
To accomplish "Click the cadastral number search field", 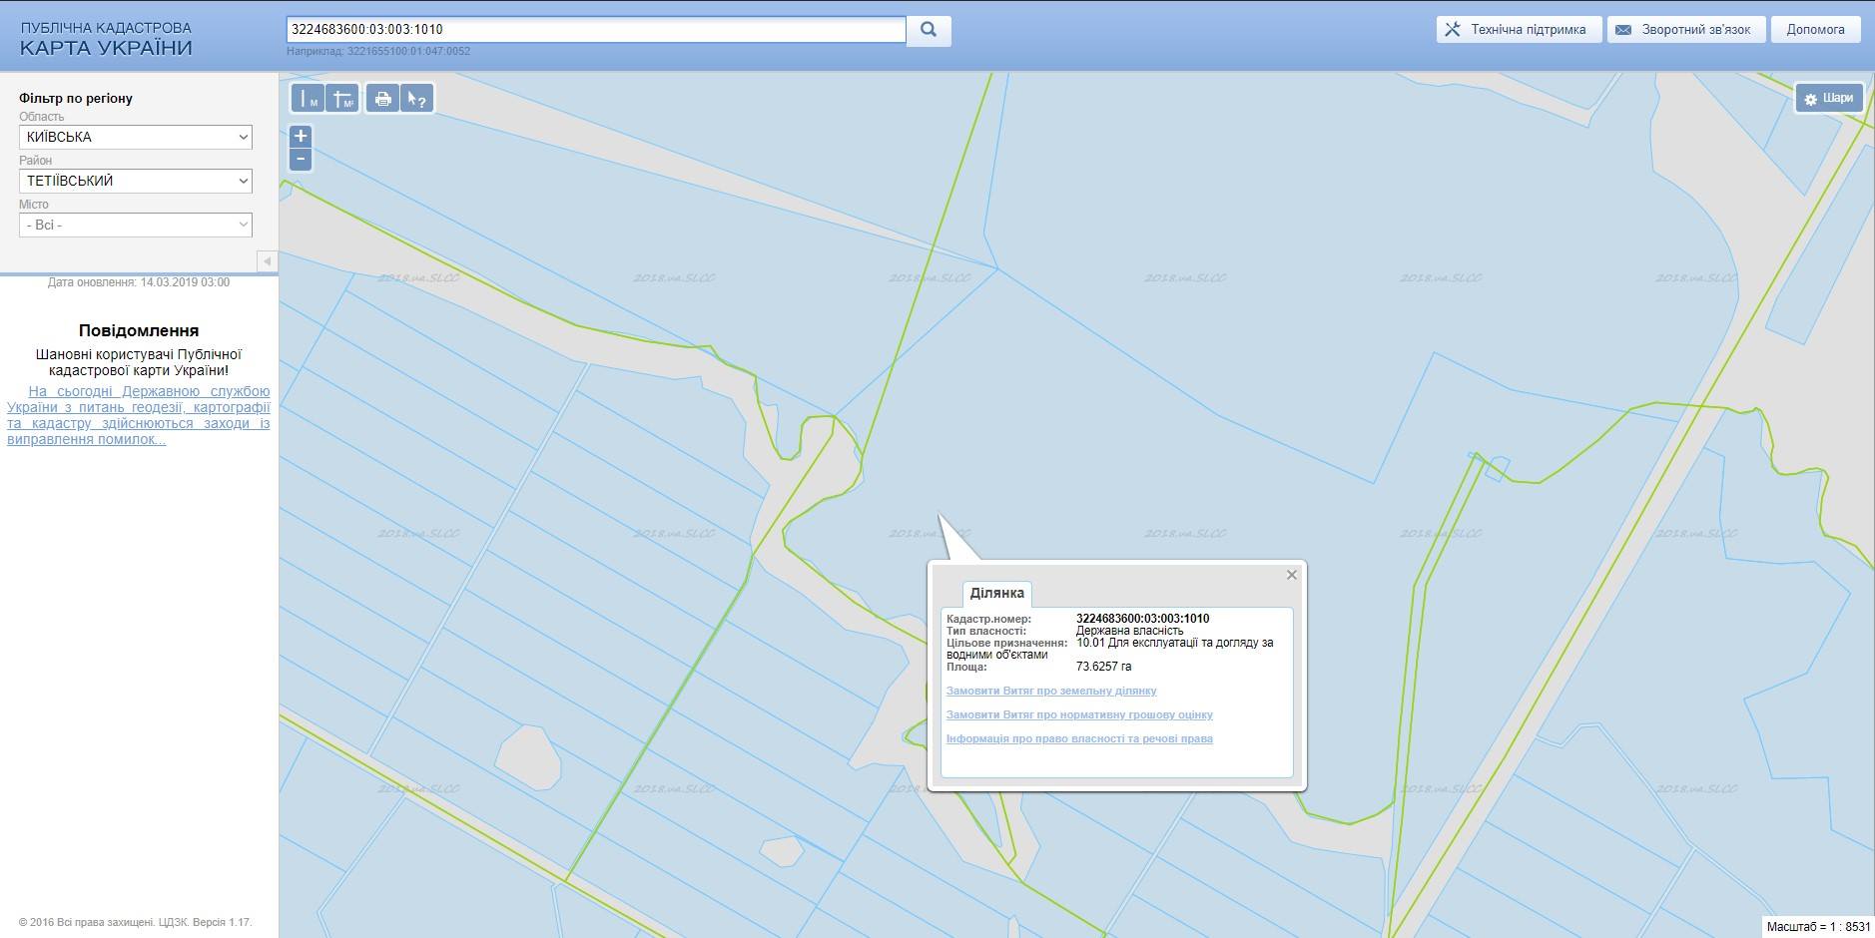I will point(595,30).
